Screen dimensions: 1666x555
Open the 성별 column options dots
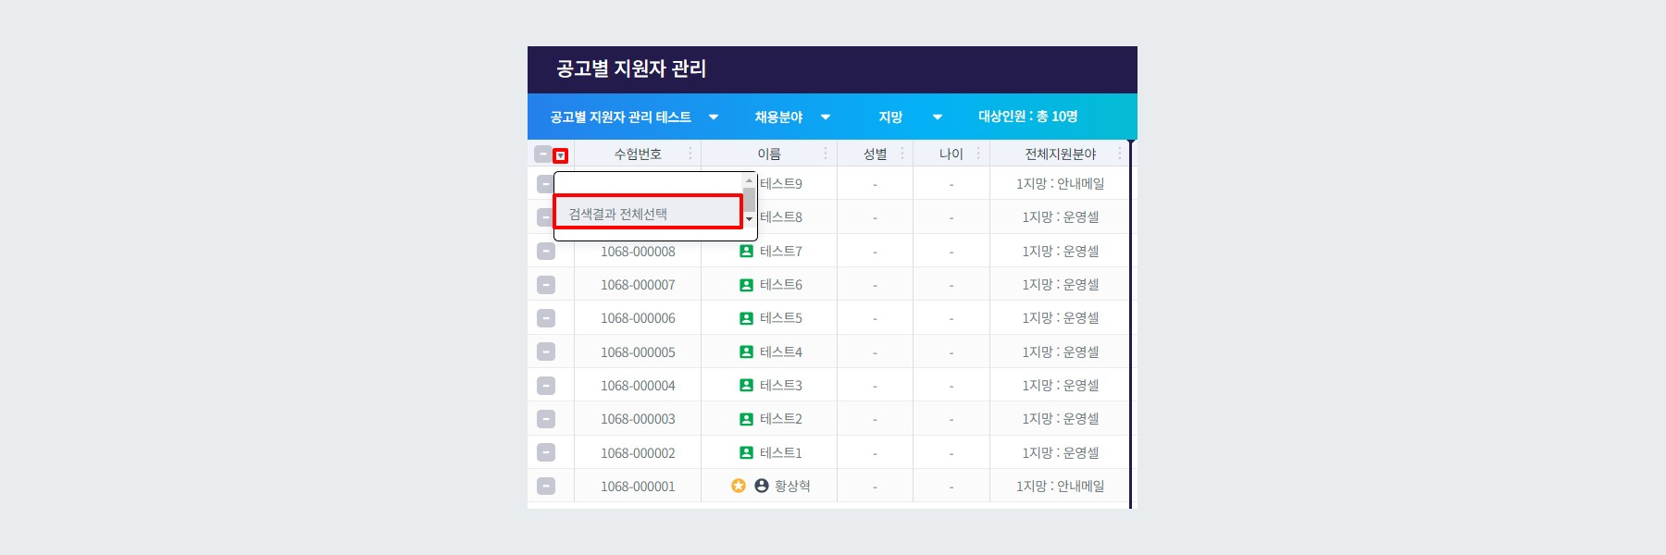(x=902, y=154)
